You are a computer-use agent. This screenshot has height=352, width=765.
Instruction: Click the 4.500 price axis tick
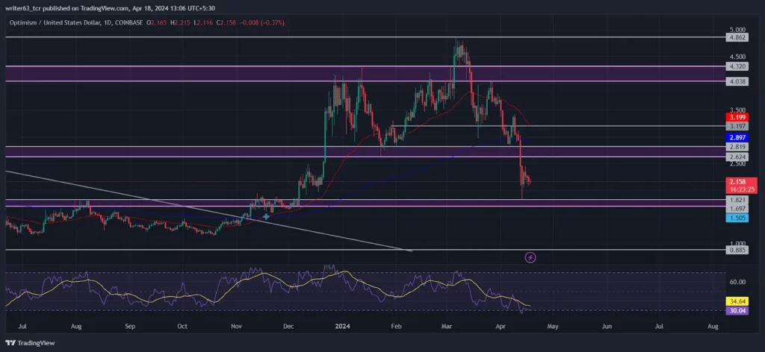(x=737, y=57)
